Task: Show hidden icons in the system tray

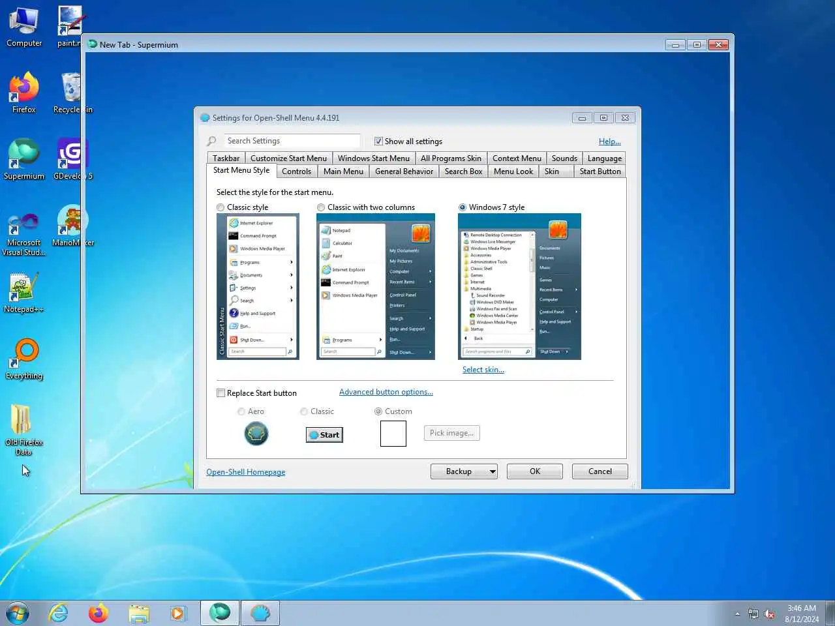Action: 737,614
